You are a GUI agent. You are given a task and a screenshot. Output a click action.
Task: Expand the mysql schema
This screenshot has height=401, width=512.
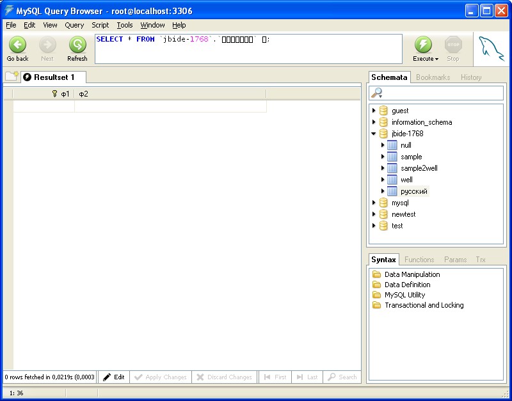tap(374, 203)
